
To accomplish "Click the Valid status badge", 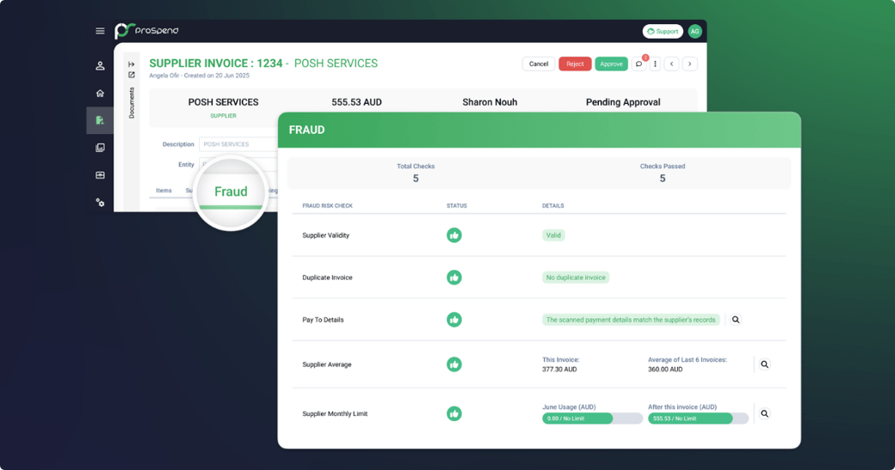I will pyautogui.click(x=553, y=235).
